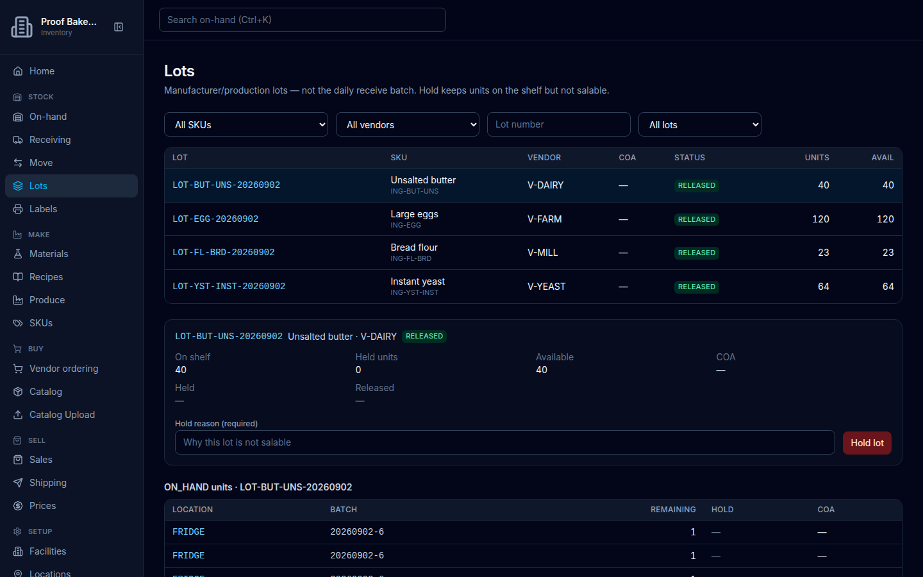Image resolution: width=923 pixels, height=577 pixels.
Task: Click the Vendor ordering cart icon
Action: click(x=18, y=369)
